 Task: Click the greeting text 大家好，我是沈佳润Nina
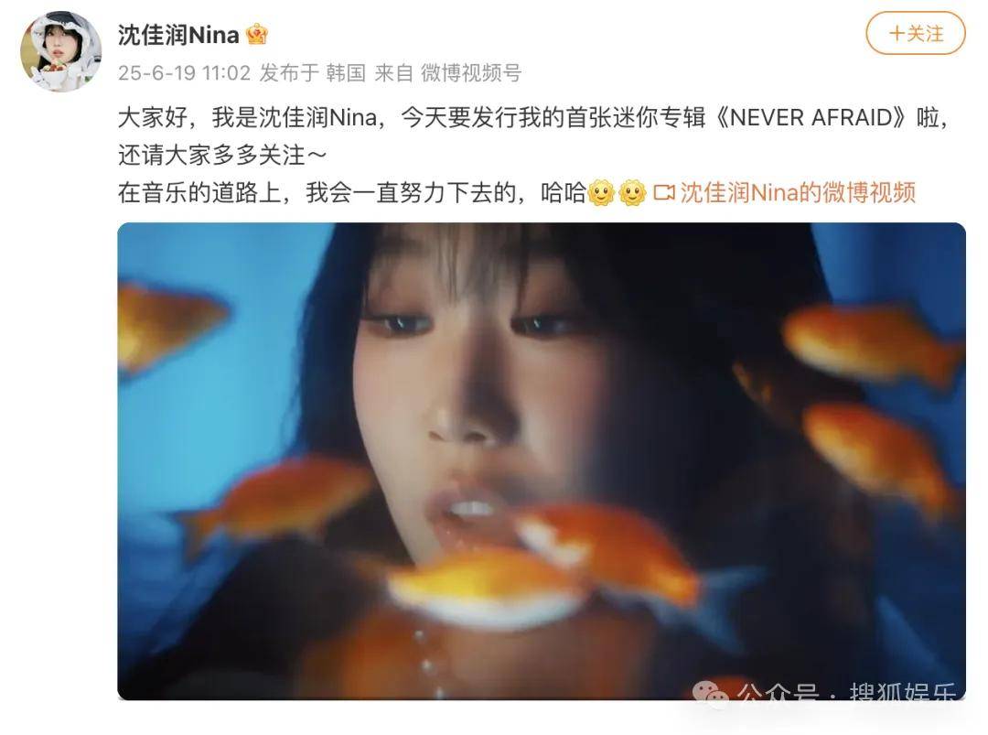pyautogui.click(x=248, y=118)
